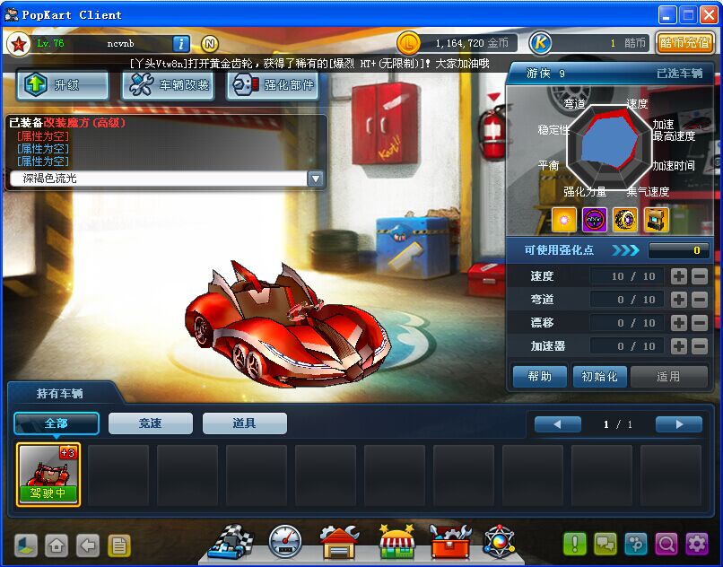Open the 深褐色流光 paint dropdown arrow
Image resolution: width=723 pixels, height=567 pixels.
(x=316, y=179)
